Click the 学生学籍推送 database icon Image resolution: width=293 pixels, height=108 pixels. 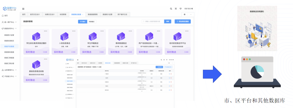point(93,36)
